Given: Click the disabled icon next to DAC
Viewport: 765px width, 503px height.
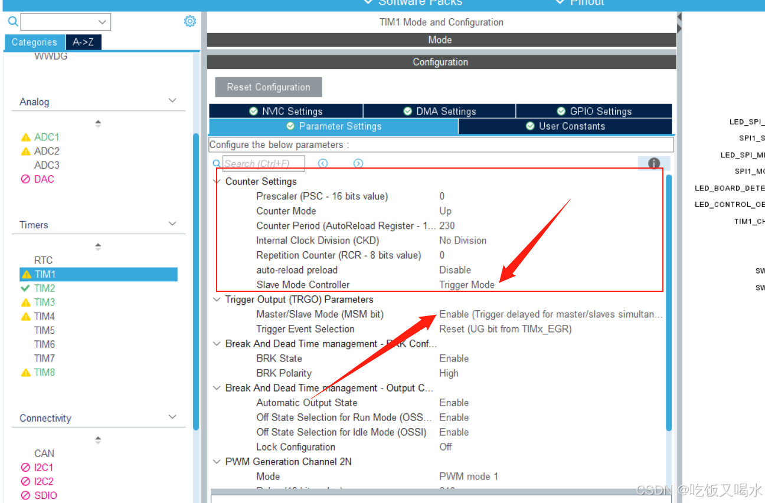Looking at the screenshot, I should 25,179.
